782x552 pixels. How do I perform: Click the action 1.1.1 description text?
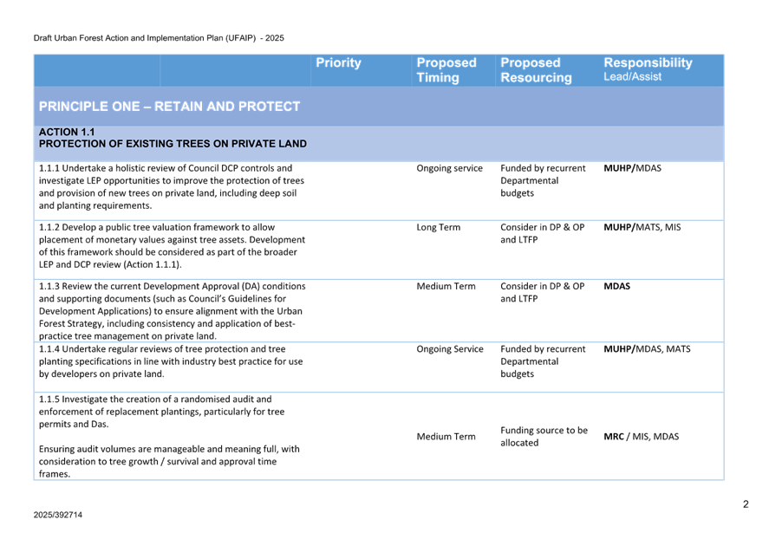[x=171, y=186]
